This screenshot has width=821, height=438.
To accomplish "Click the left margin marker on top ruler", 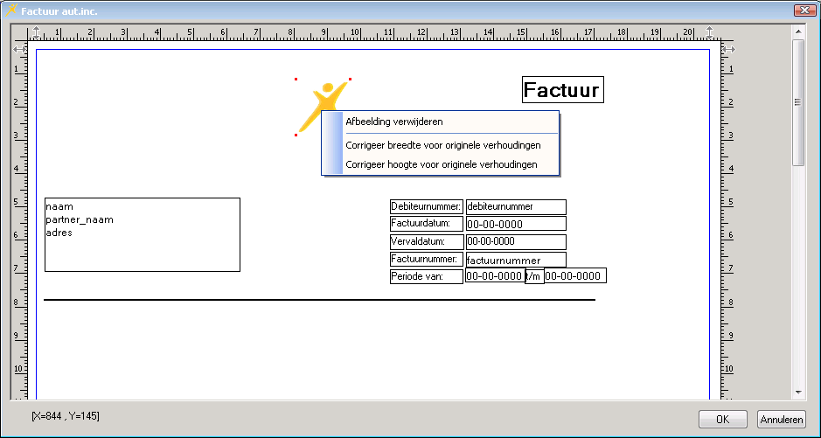I will point(36,33).
